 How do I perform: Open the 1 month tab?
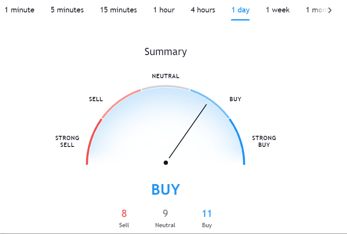point(317,10)
